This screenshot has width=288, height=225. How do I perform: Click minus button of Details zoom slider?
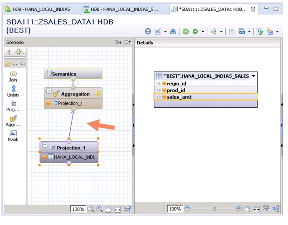(187, 208)
